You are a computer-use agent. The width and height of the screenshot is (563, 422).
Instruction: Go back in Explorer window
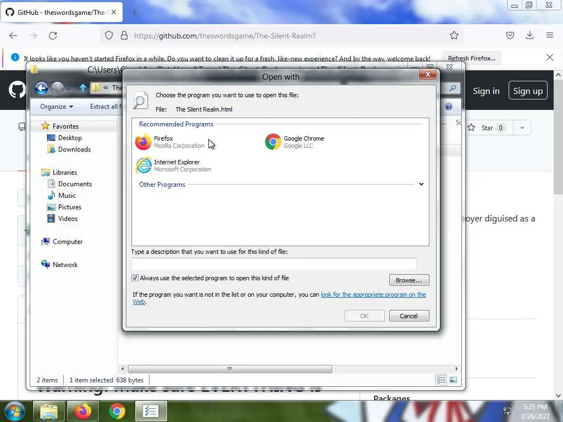pyautogui.click(x=42, y=88)
